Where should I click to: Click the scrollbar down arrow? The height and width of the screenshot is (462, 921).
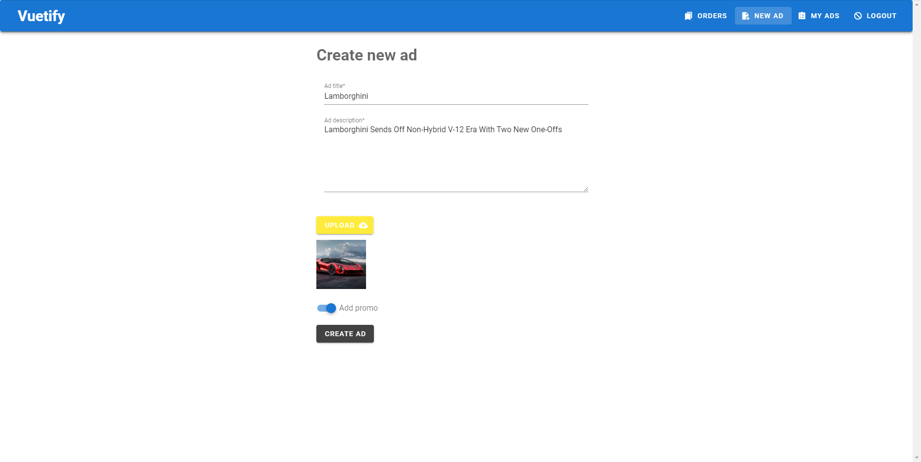pos(917,458)
